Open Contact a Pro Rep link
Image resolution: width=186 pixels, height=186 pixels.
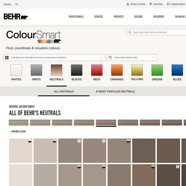point(138,4)
